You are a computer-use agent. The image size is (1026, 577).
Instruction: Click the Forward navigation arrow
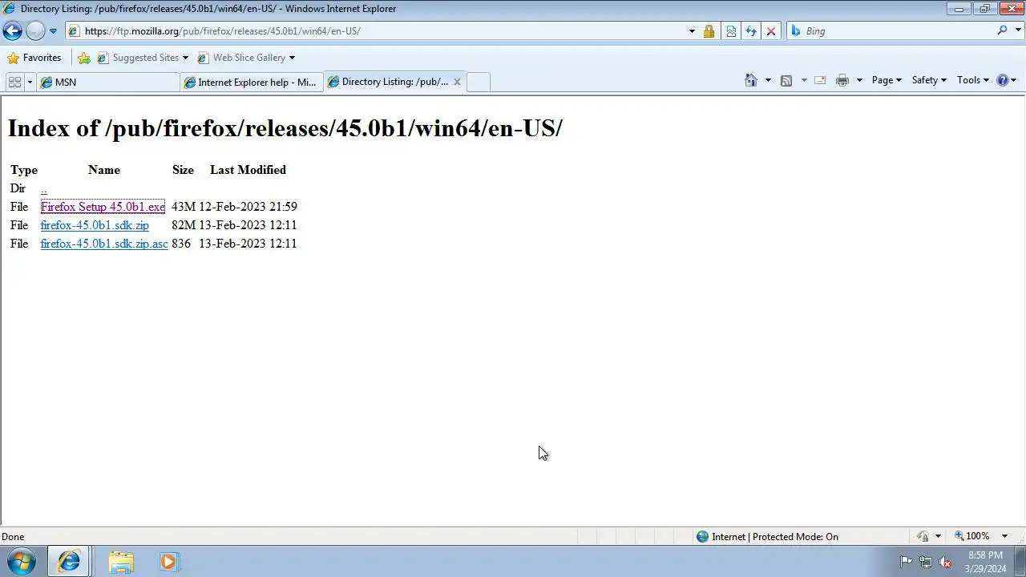(x=35, y=31)
